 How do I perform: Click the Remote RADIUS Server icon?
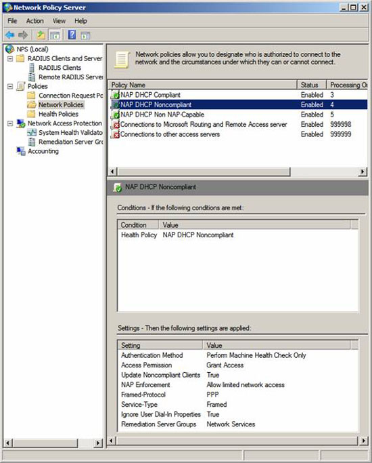(x=32, y=77)
